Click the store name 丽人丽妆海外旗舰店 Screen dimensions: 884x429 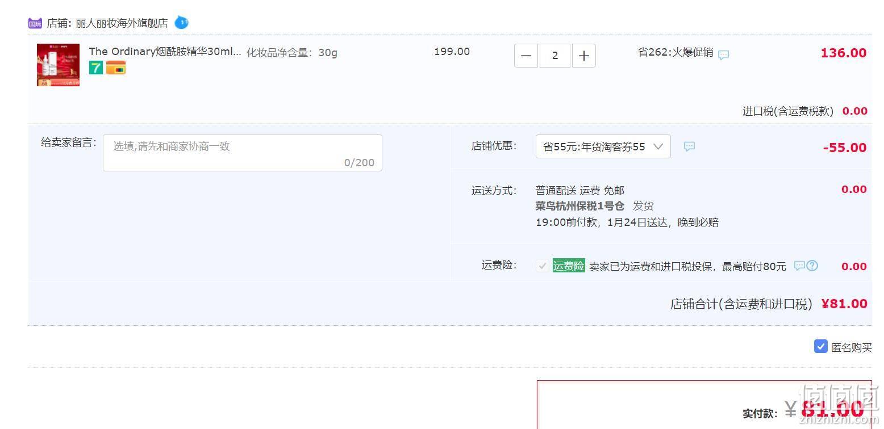122,23
